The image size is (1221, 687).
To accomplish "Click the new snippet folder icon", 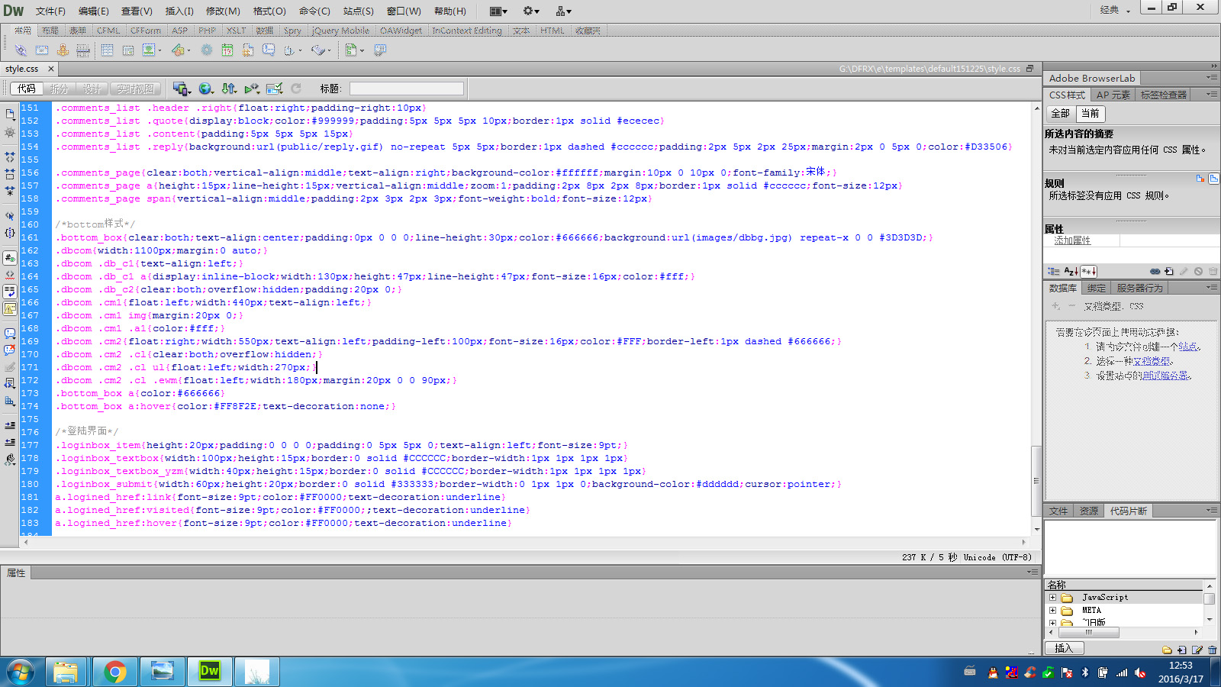I will click(x=1167, y=650).
